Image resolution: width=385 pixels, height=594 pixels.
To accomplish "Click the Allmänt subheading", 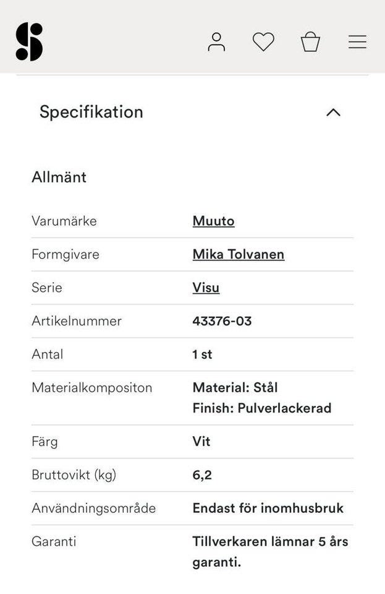I will click(59, 177).
